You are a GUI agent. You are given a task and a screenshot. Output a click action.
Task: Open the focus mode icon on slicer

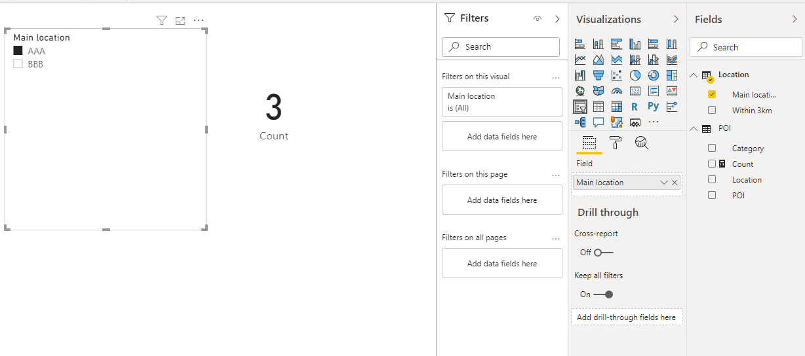click(180, 21)
